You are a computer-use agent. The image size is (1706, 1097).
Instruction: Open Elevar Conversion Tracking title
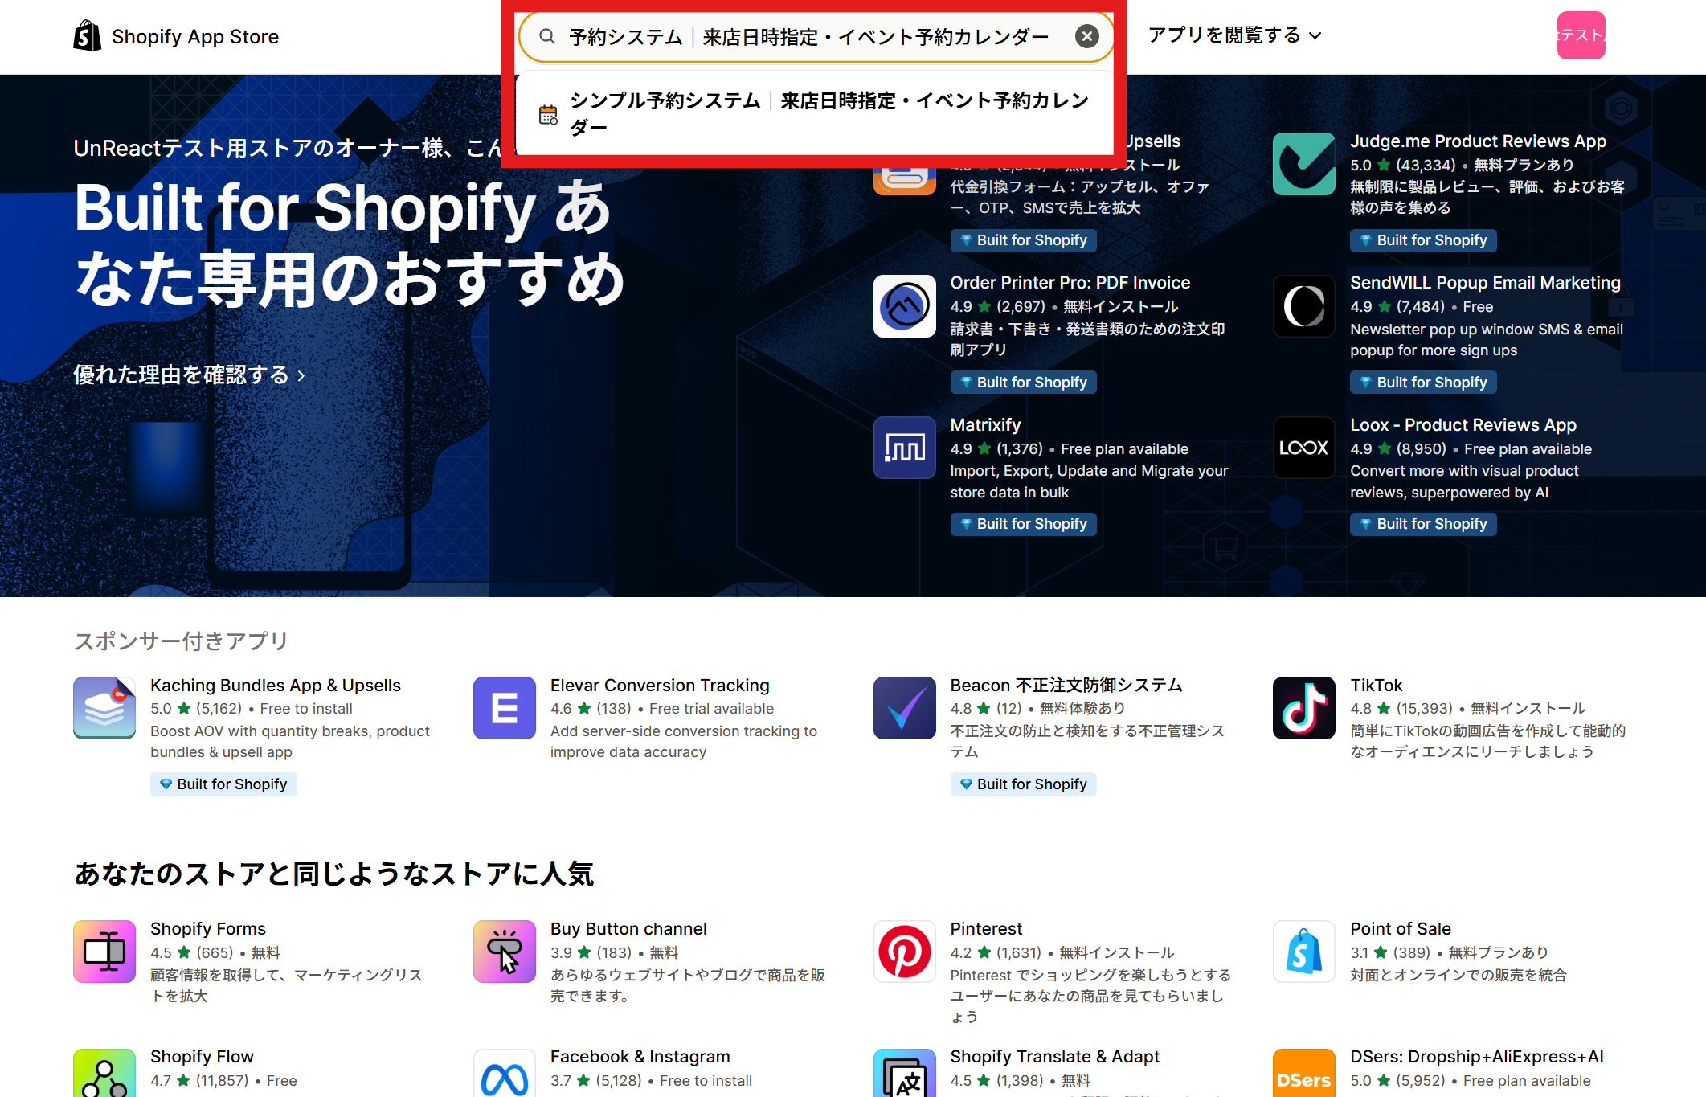pos(660,686)
